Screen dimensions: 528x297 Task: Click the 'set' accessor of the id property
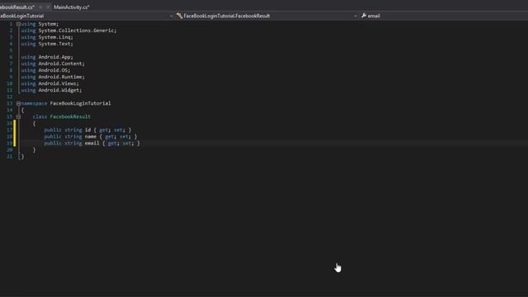tap(118, 130)
